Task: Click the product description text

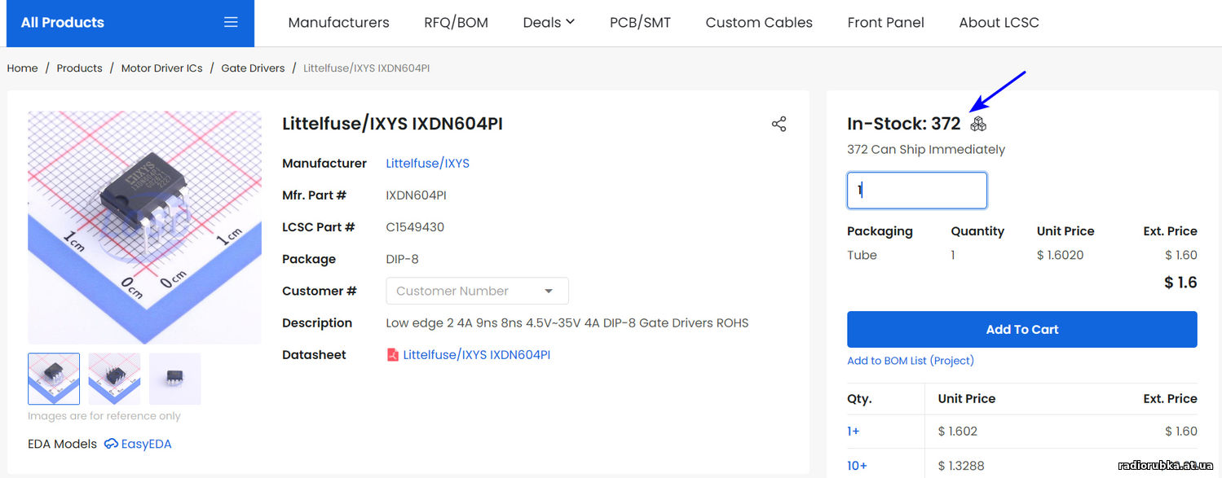Action: click(x=567, y=323)
